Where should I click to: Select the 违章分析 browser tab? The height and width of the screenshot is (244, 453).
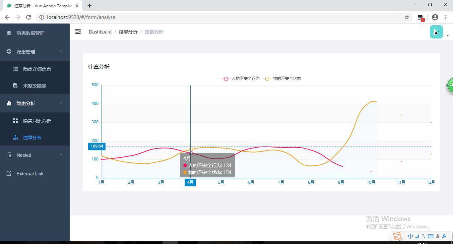click(43, 6)
